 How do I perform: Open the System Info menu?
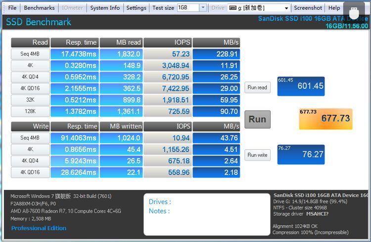(x=105, y=8)
